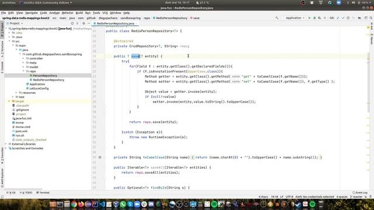374x210 pixels.
Task: Show Git history clock icon
Action: click(348, 18)
